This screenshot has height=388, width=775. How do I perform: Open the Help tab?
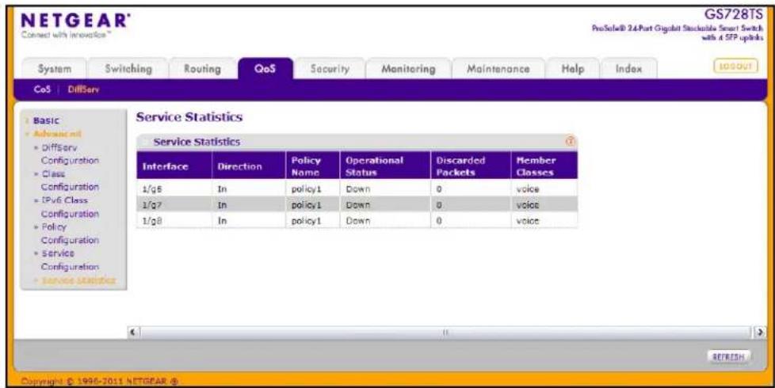click(573, 69)
